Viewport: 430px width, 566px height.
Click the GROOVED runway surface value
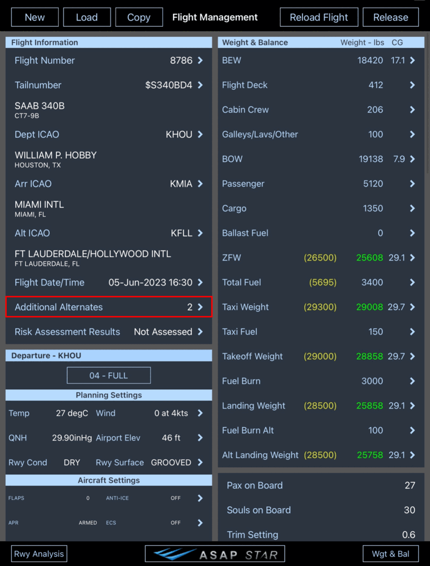point(171,462)
